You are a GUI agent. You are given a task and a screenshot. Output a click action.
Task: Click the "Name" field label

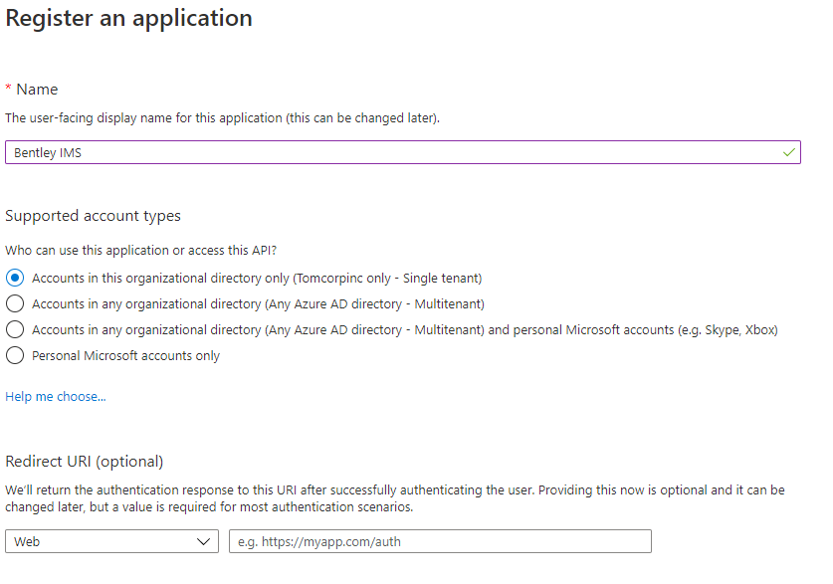37,90
